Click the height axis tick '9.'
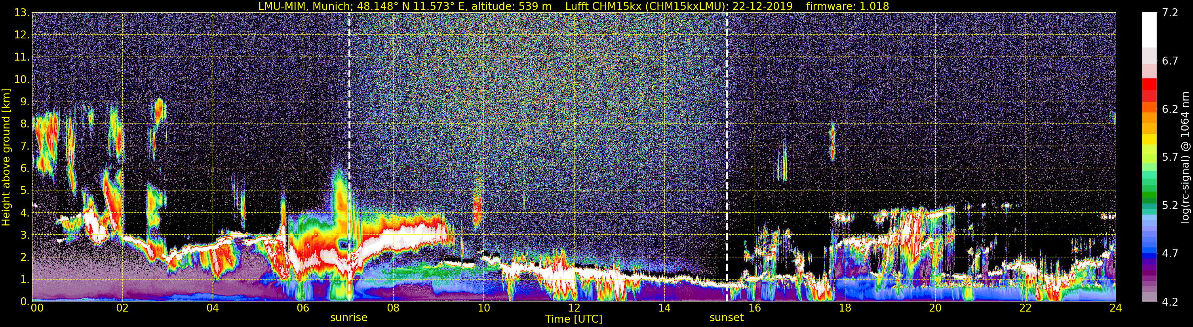This screenshot has height=327, width=1193. click(x=25, y=101)
